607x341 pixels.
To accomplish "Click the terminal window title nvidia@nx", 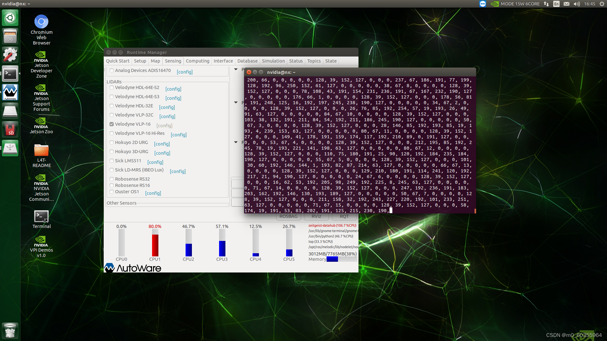I will [x=281, y=72].
